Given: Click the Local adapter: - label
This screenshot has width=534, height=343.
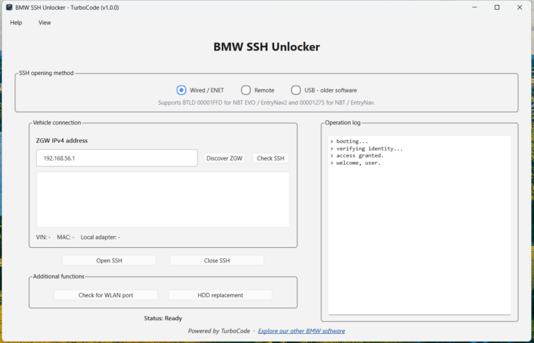Looking at the screenshot, I should point(100,237).
